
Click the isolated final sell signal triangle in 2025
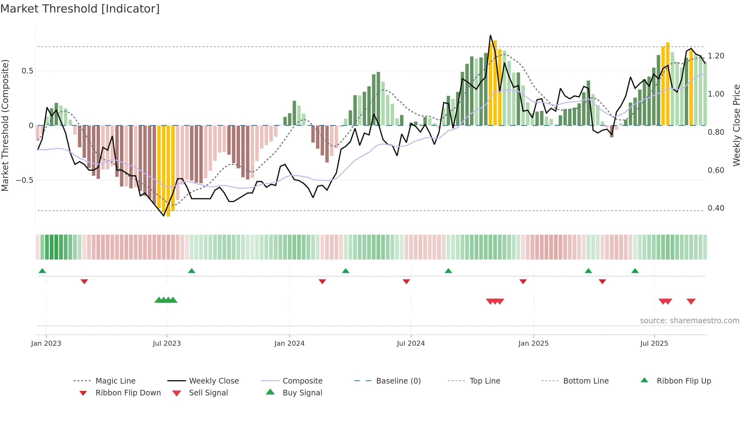coord(691,301)
